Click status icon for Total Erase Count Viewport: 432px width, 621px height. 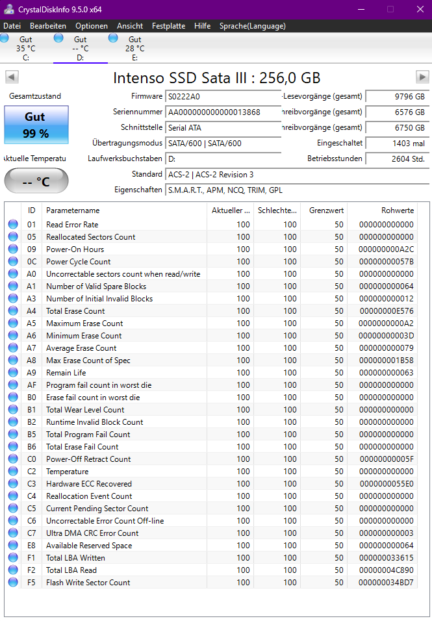13,310
